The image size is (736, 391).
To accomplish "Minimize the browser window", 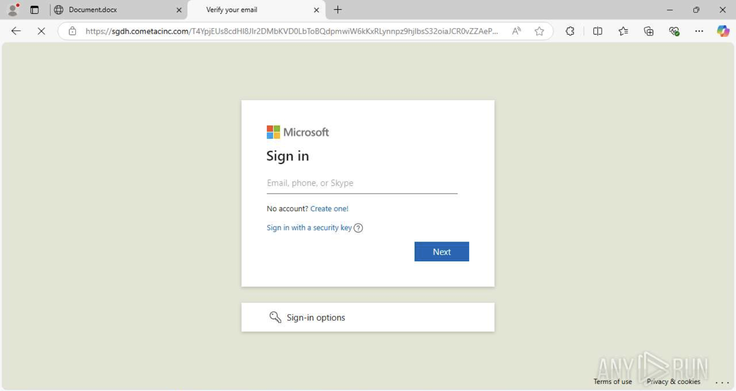I will tap(670, 10).
